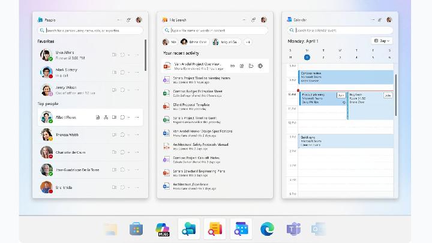View the org chart for Albert Flores
Image resolution: width=432 pixels, height=243 pixels.
point(106,118)
